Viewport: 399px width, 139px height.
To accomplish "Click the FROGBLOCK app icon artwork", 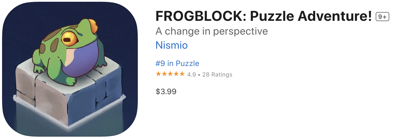I will tap(70, 69).
